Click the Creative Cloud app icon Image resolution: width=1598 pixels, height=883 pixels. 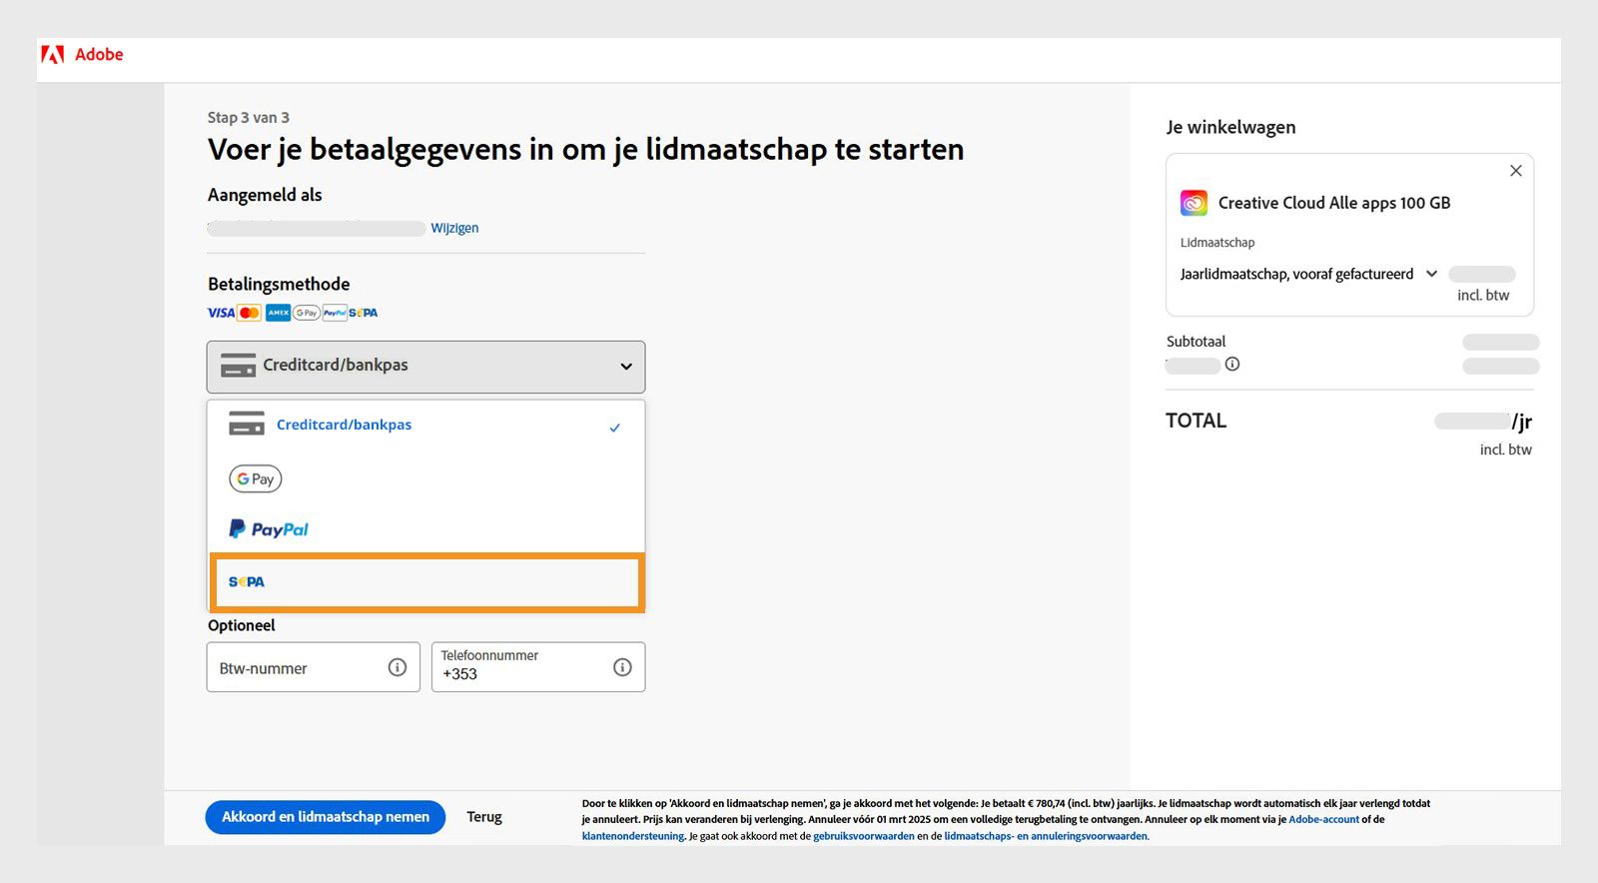[1194, 203]
